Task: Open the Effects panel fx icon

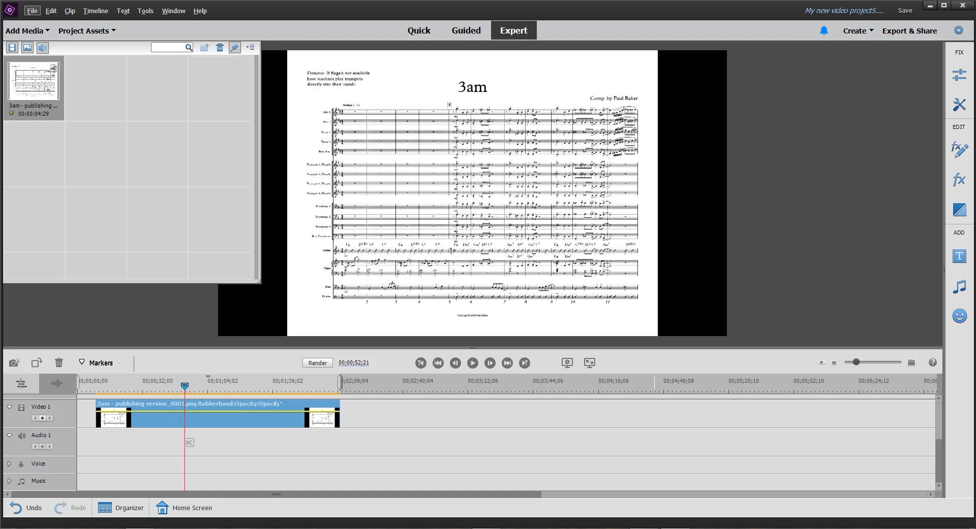Action: coord(959,179)
